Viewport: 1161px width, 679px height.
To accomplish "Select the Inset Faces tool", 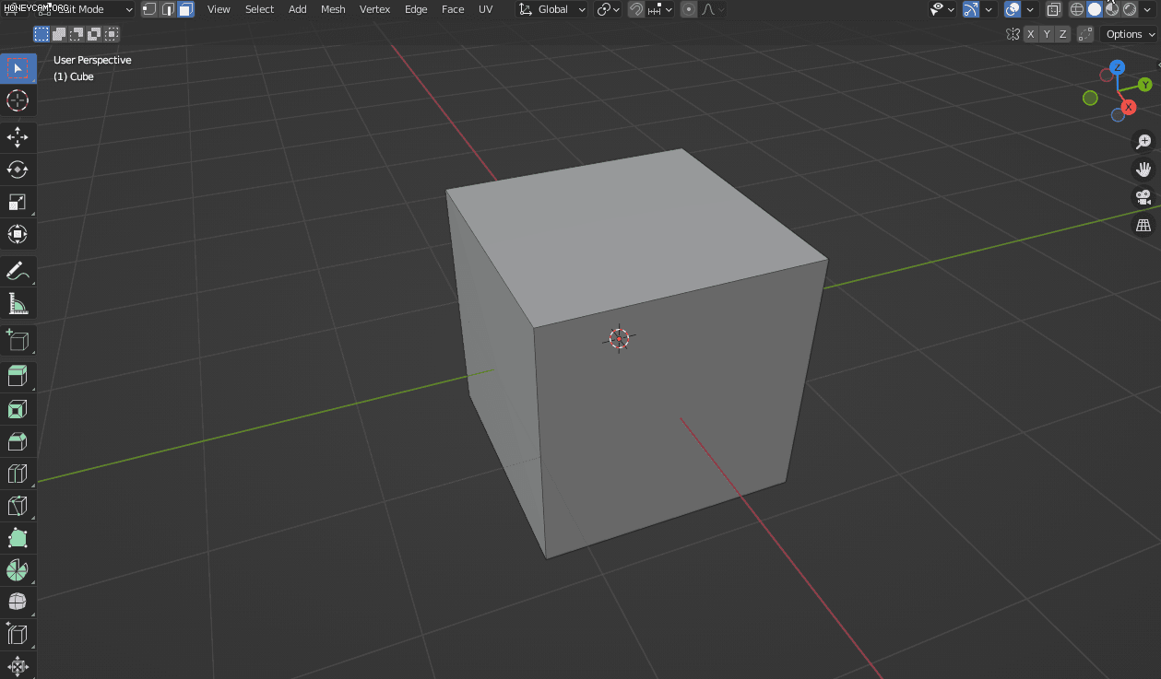I will pyautogui.click(x=18, y=409).
